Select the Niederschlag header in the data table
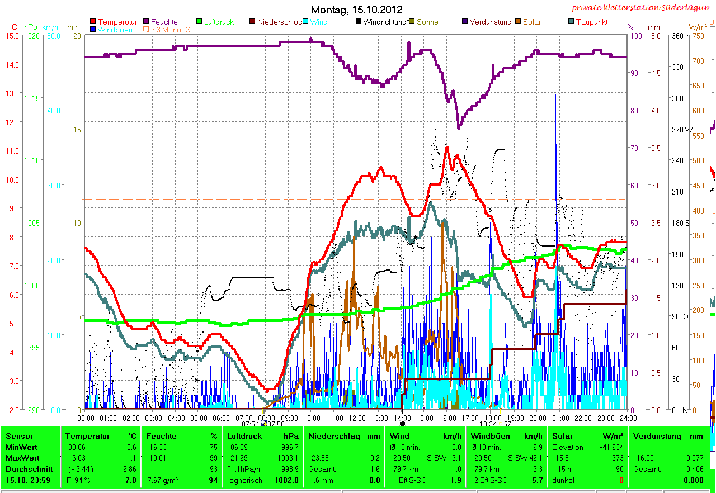Screen dimensions: 716x493 coord(329,436)
